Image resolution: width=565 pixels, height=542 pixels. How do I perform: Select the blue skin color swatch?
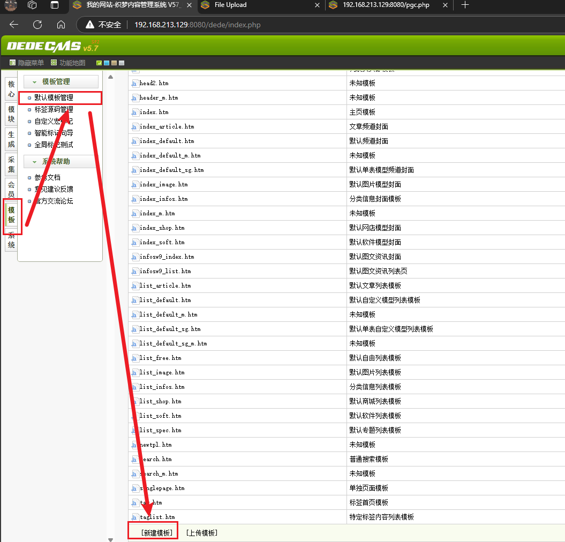point(107,63)
